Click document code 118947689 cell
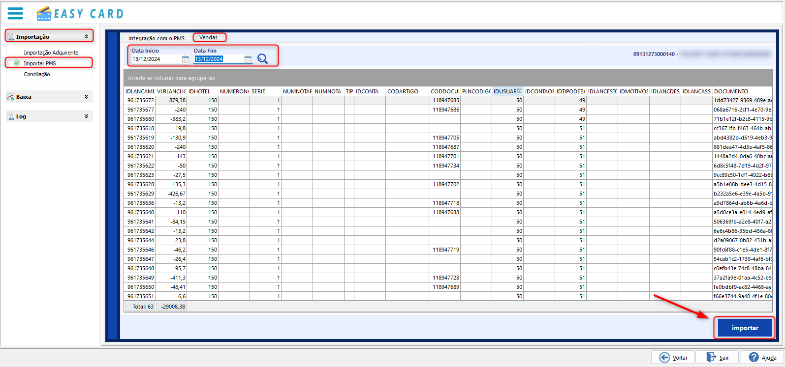This screenshot has width=785, height=367. coord(445,287)
